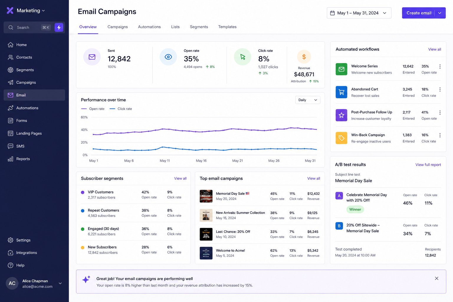Expand Alice Chapman account menu chevron
This screenshot has height=302, width=453.
coord(60,283)
